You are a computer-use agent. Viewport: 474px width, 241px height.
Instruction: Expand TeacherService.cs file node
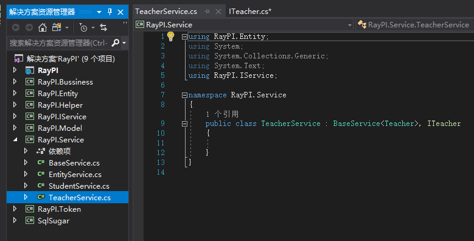pyautogui.click(x=26, y=197)
